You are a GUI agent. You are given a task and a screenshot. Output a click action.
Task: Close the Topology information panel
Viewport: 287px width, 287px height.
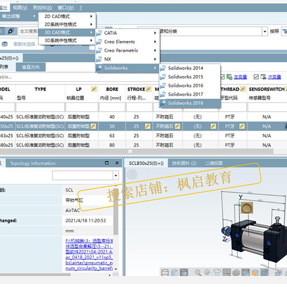pos(117,163)
